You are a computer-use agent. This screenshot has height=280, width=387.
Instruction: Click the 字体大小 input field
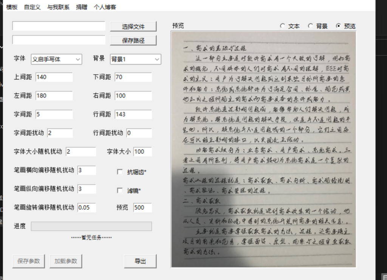click(x=142, y=152)
